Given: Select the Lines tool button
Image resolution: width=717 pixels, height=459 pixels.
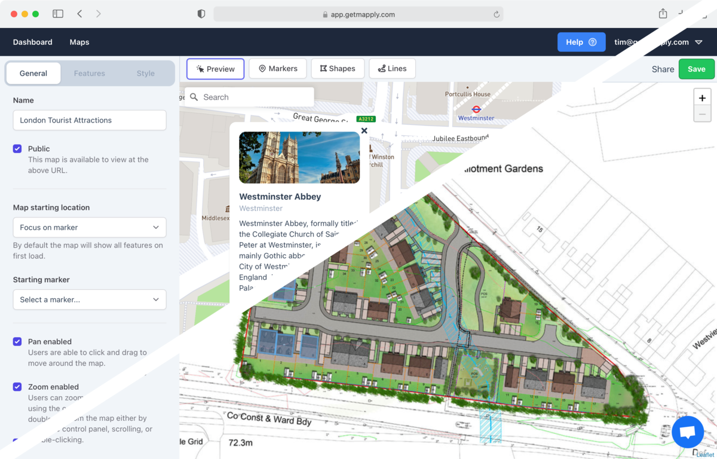Looking at the screenshot, I should (x=393, y=69).
